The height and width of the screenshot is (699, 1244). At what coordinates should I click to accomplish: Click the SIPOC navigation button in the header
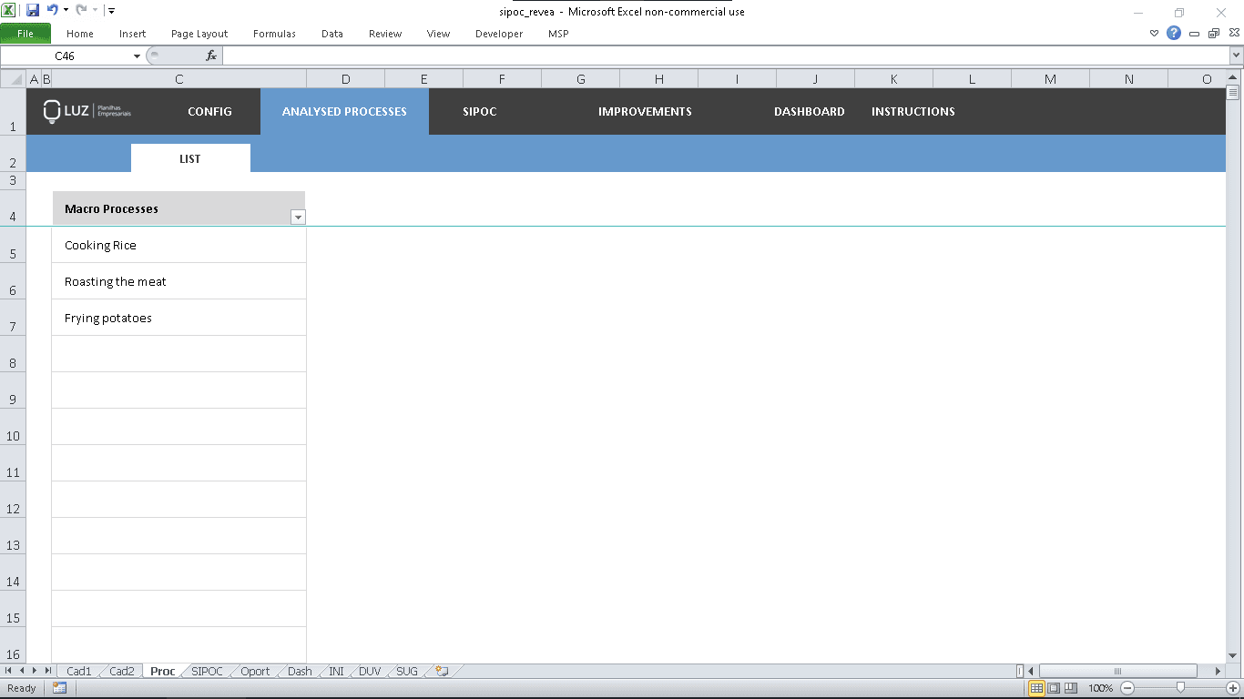[x=479, y=111]
